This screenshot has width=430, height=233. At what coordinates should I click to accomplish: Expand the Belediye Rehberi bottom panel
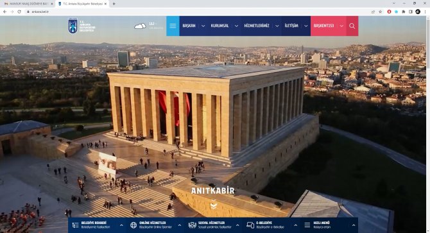[x=121, y=225]
